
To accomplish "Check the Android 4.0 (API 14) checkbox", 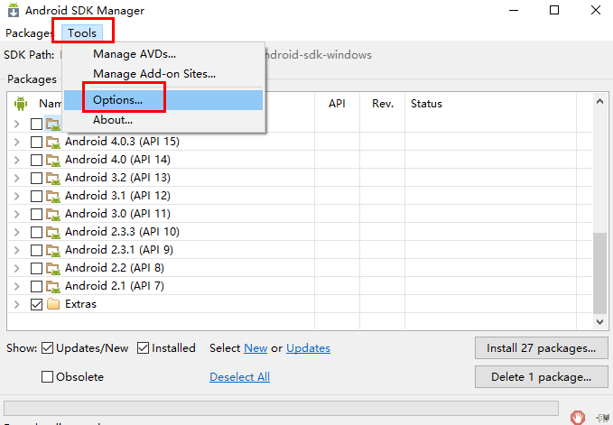I will point(36,160).
